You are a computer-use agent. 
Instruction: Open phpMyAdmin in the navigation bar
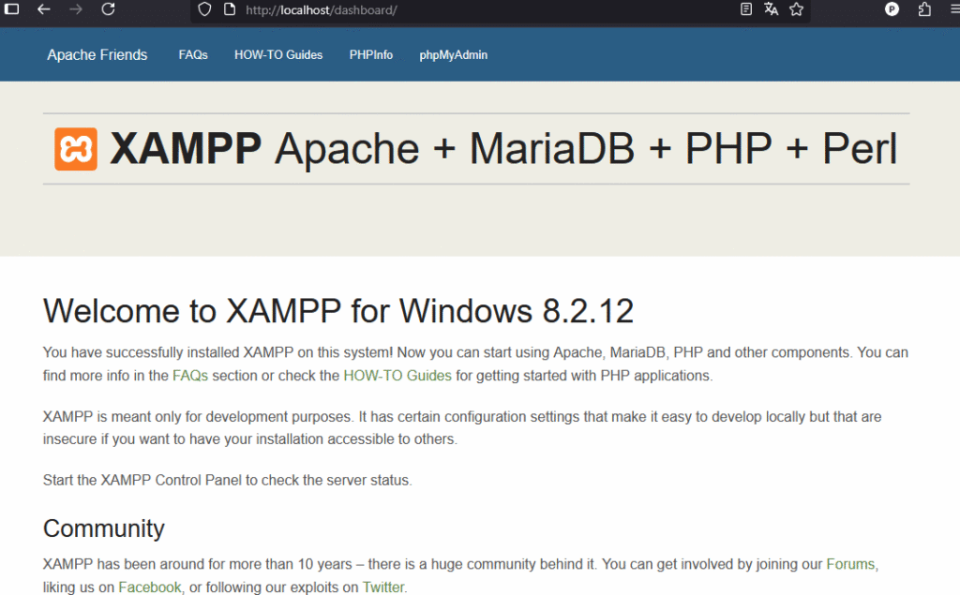[x=454, y=55]
